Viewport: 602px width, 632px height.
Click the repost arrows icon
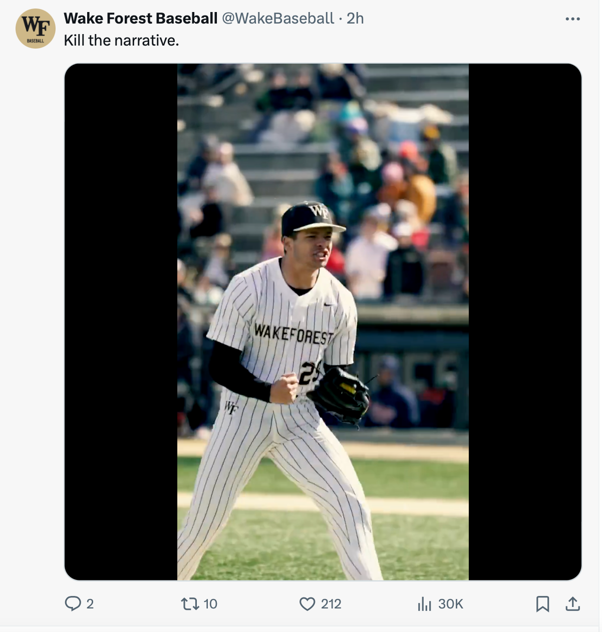click(x=190, y=603)
